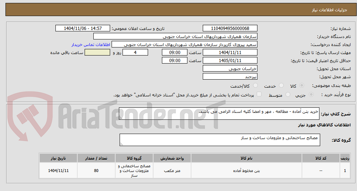Click the empty remaining hours field
Screen dimensions: 357x191
click(97, 53)
